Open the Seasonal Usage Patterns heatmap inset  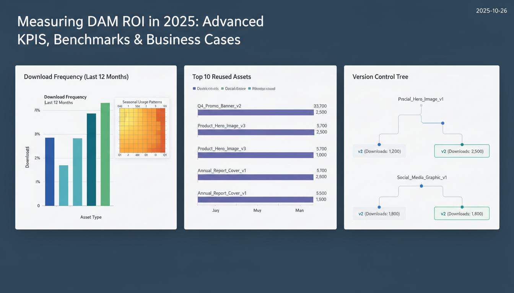point(142,128)
